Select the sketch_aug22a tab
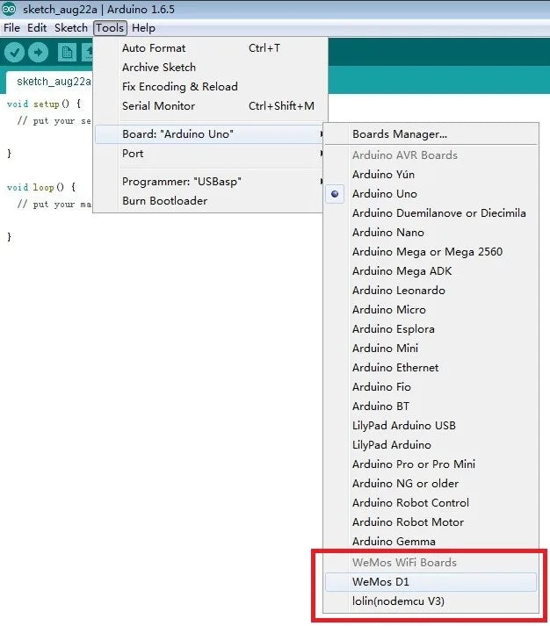Image resolution: width=550 pixels, height=626 pixels. click(50, 82)
